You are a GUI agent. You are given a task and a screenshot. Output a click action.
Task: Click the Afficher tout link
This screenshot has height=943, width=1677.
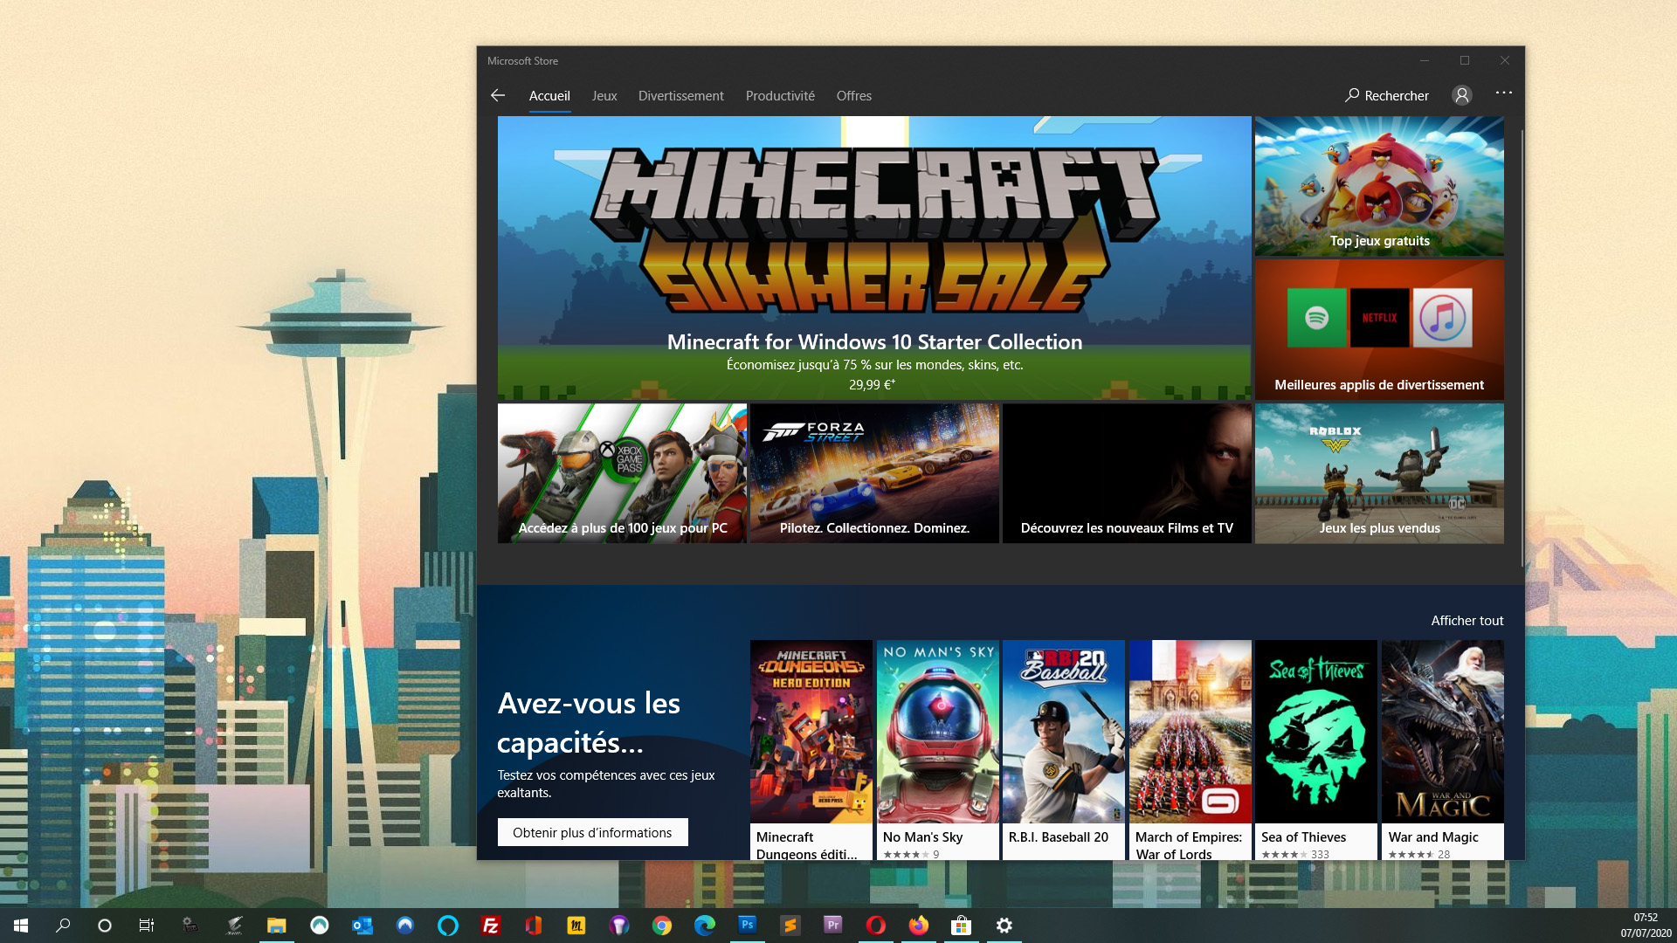click(x=1467, y=621)
